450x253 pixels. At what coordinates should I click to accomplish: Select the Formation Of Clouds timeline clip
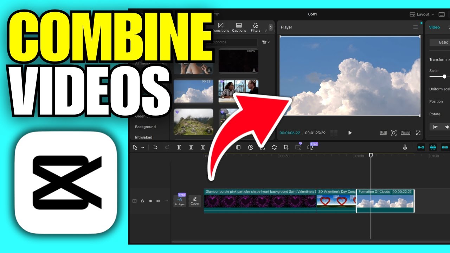[385, 201]
